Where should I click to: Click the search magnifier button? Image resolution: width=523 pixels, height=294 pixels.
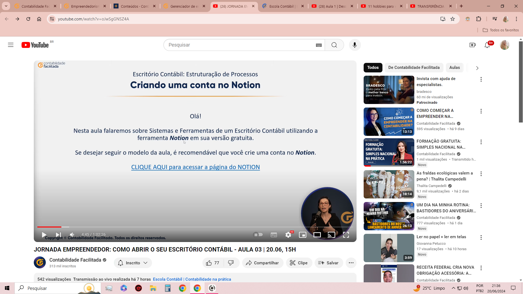(334, 45)
